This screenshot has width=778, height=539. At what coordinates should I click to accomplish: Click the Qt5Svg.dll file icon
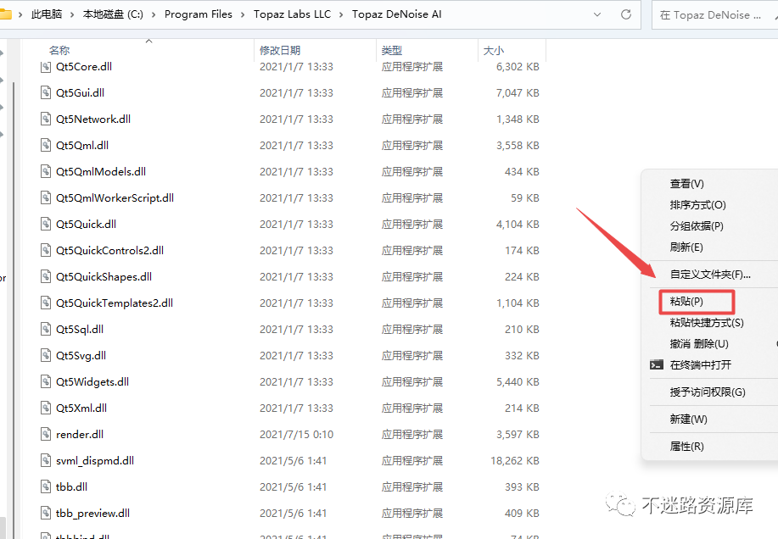click(x=46, y=355)
